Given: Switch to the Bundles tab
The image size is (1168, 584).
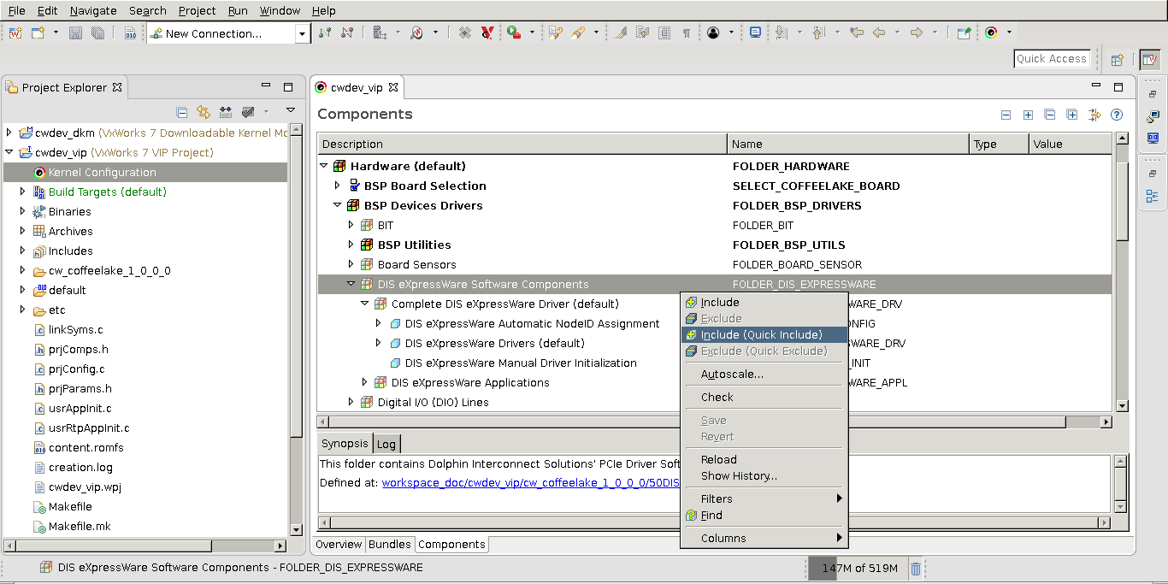Looking at the screenshot, I should [x=390, y=544].
